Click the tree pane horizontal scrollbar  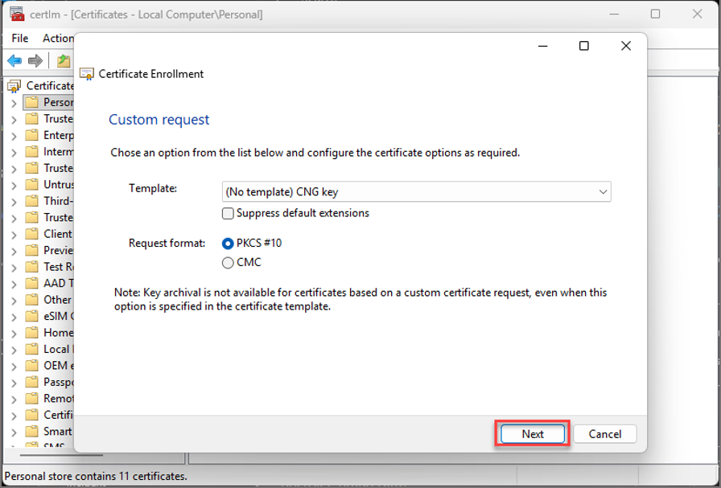pyautogui.click(x=61, y=455)
